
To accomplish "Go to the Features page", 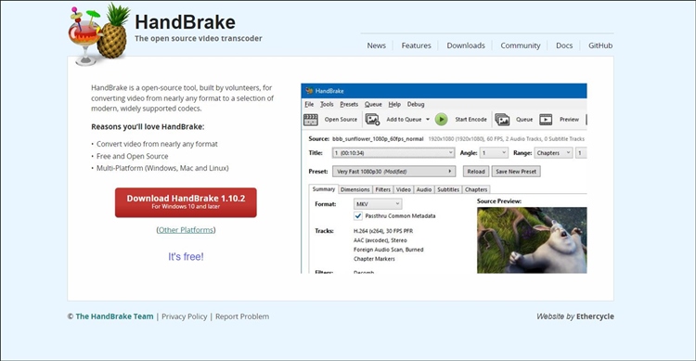I will click(x=417, y=45).
